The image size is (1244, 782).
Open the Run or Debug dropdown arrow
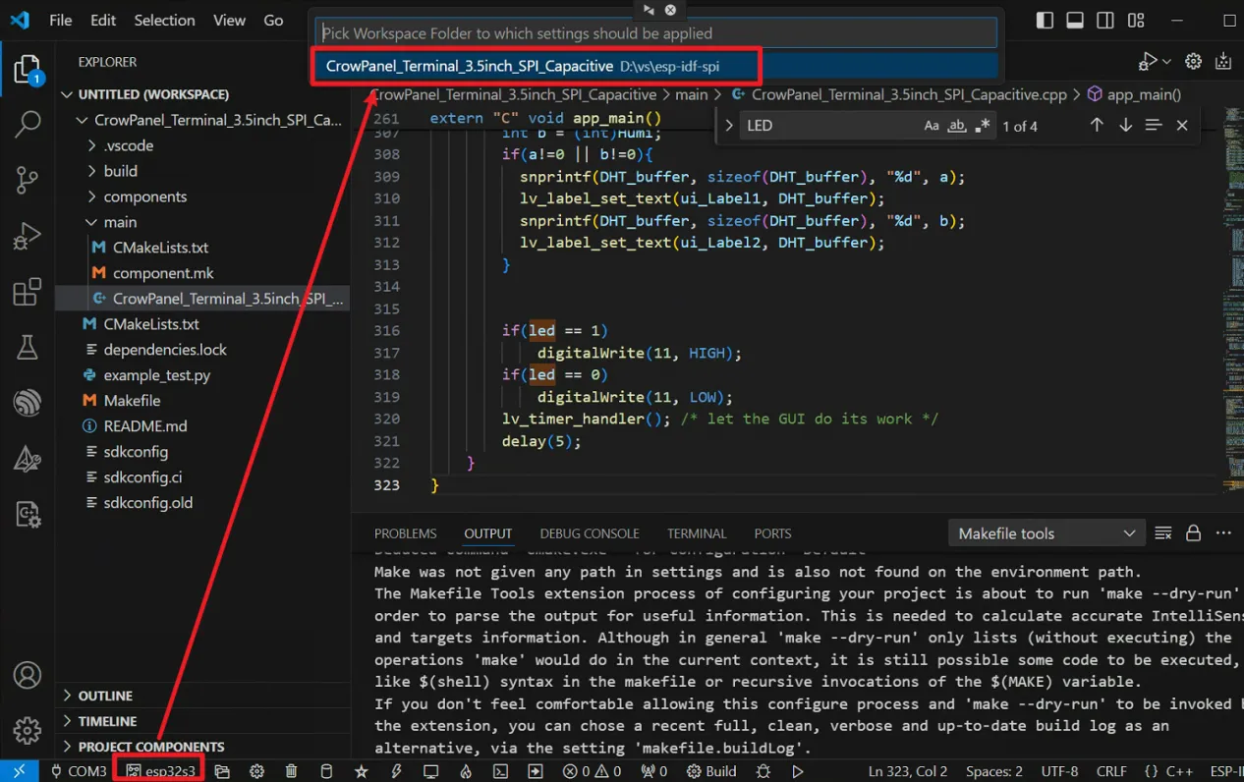point(1166,61)
